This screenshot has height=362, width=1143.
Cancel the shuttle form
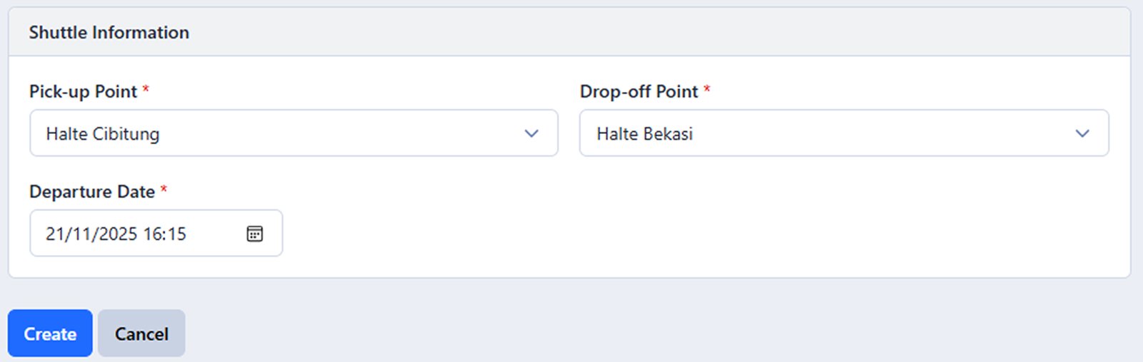click(x=141, y=333)
